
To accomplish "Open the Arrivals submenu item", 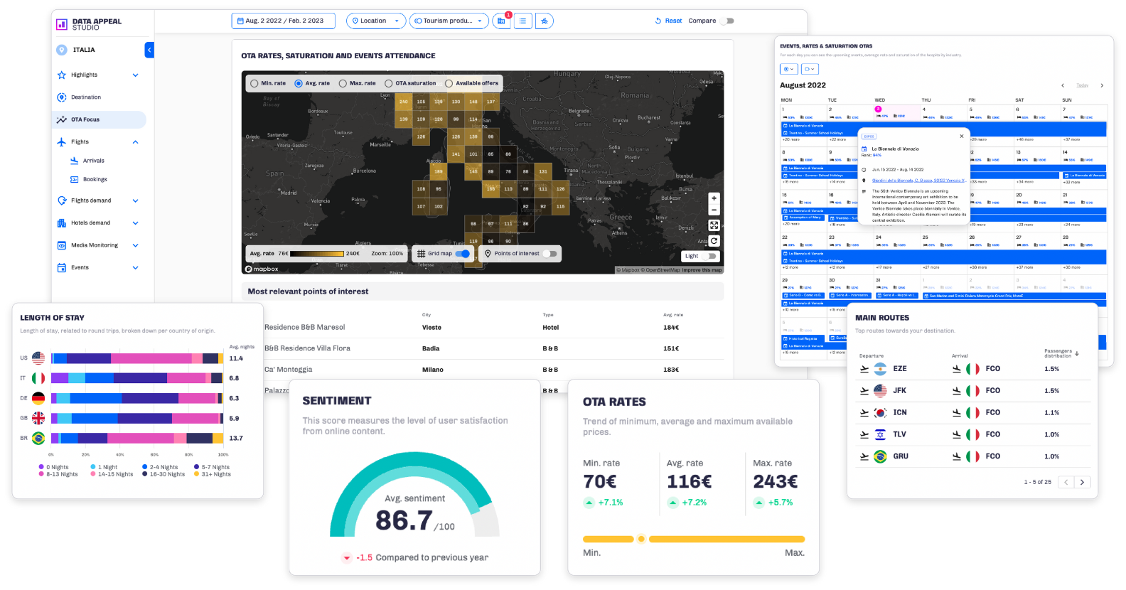I will coord(94,161).
